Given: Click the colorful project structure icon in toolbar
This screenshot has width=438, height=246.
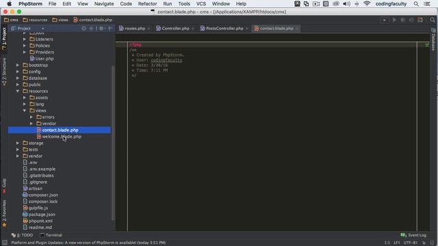Looking at the screenshot, I should pos(420,20).
